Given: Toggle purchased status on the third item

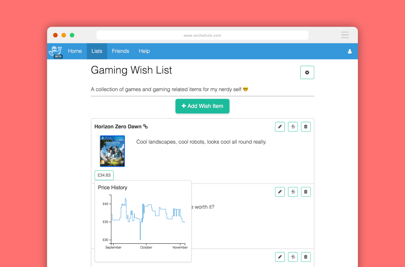Looking at the screenshot, I should click(292, 257).
